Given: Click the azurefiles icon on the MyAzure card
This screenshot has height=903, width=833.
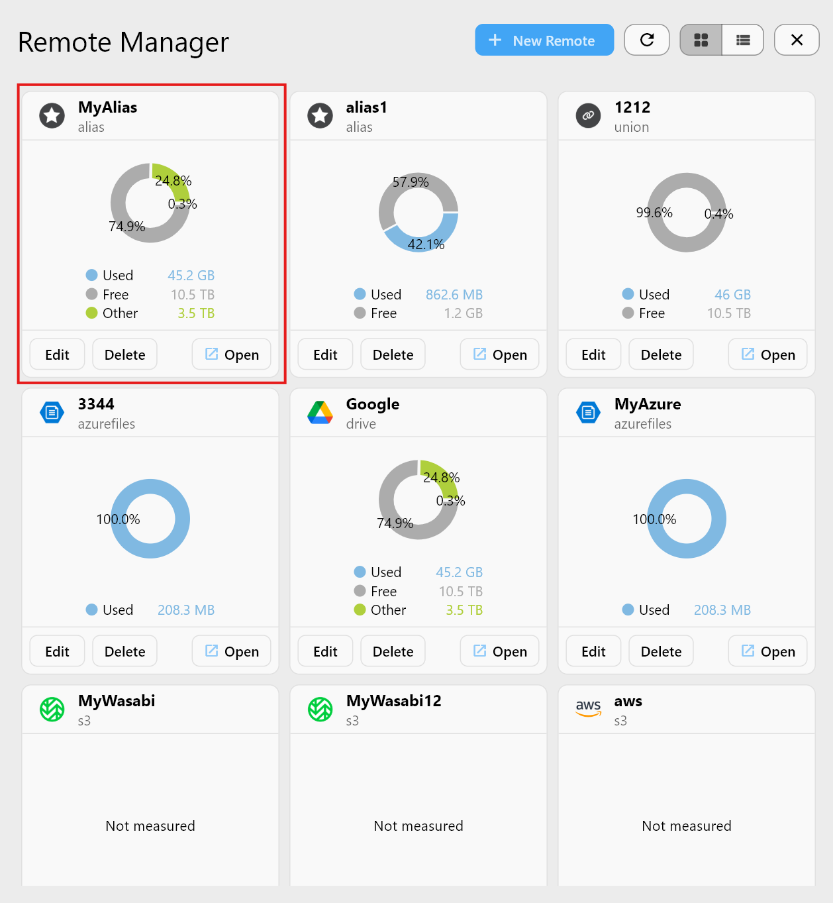Looking at the screenshot, I should (588, 412).
